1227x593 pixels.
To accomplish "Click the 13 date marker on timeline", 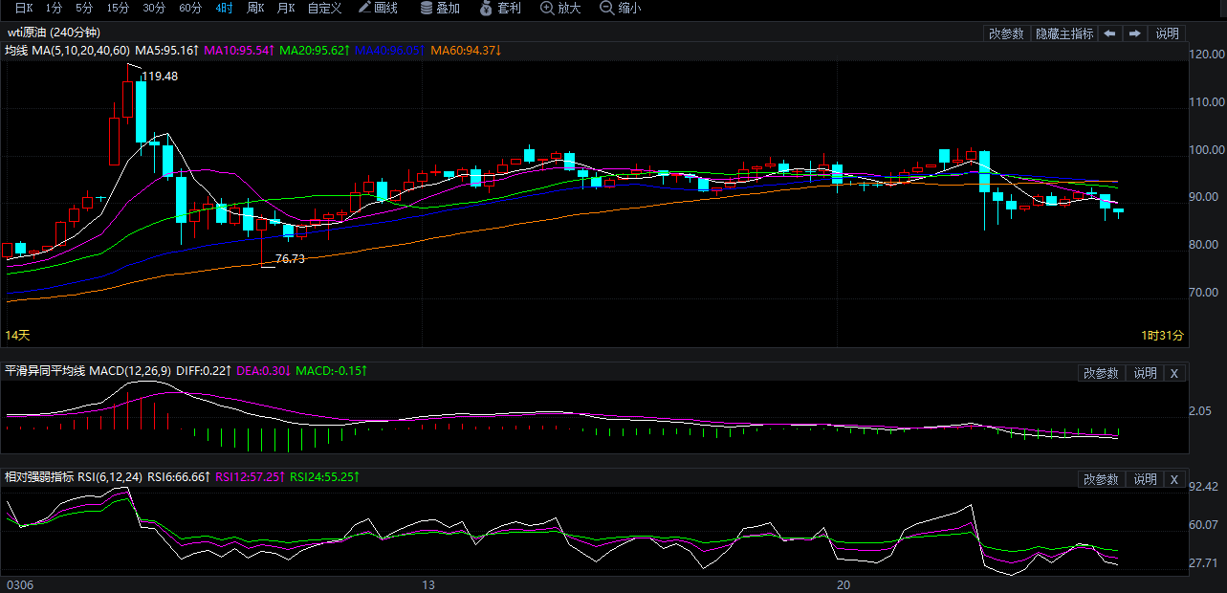I will (x=428, y=584).
